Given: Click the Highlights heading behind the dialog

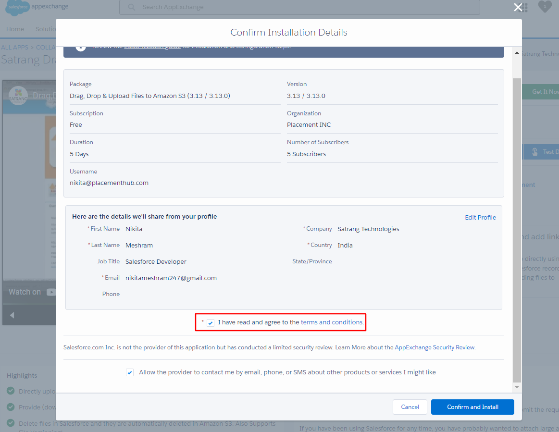Looking at the screenshot, I should click(22, 376).
